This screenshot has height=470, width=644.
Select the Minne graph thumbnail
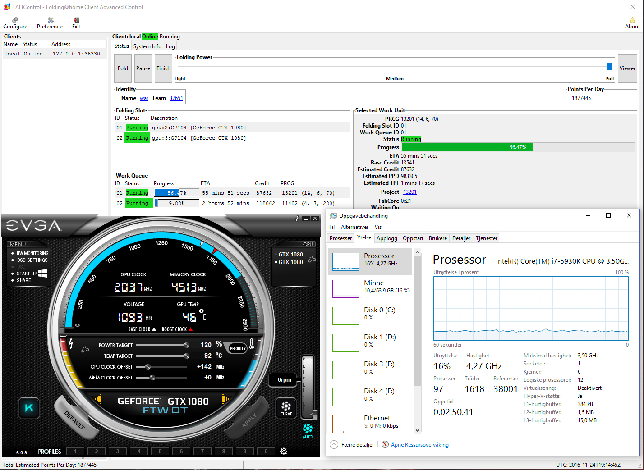coord(346,288)
